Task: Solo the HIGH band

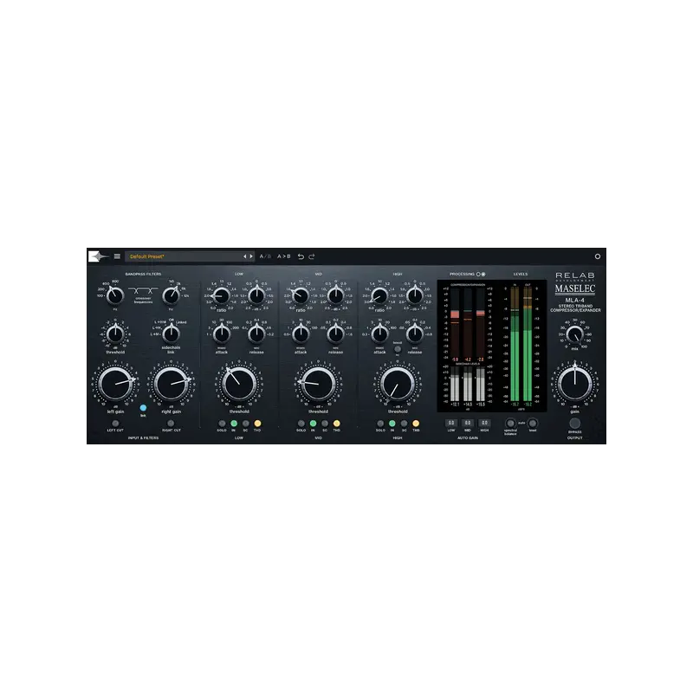Action: [x=380, y=424]
